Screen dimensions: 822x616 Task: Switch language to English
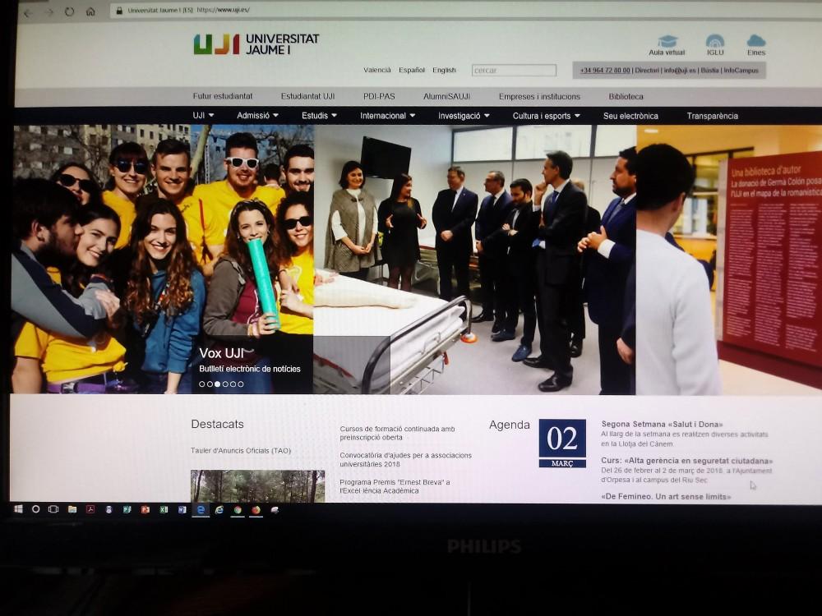point(444,71)
